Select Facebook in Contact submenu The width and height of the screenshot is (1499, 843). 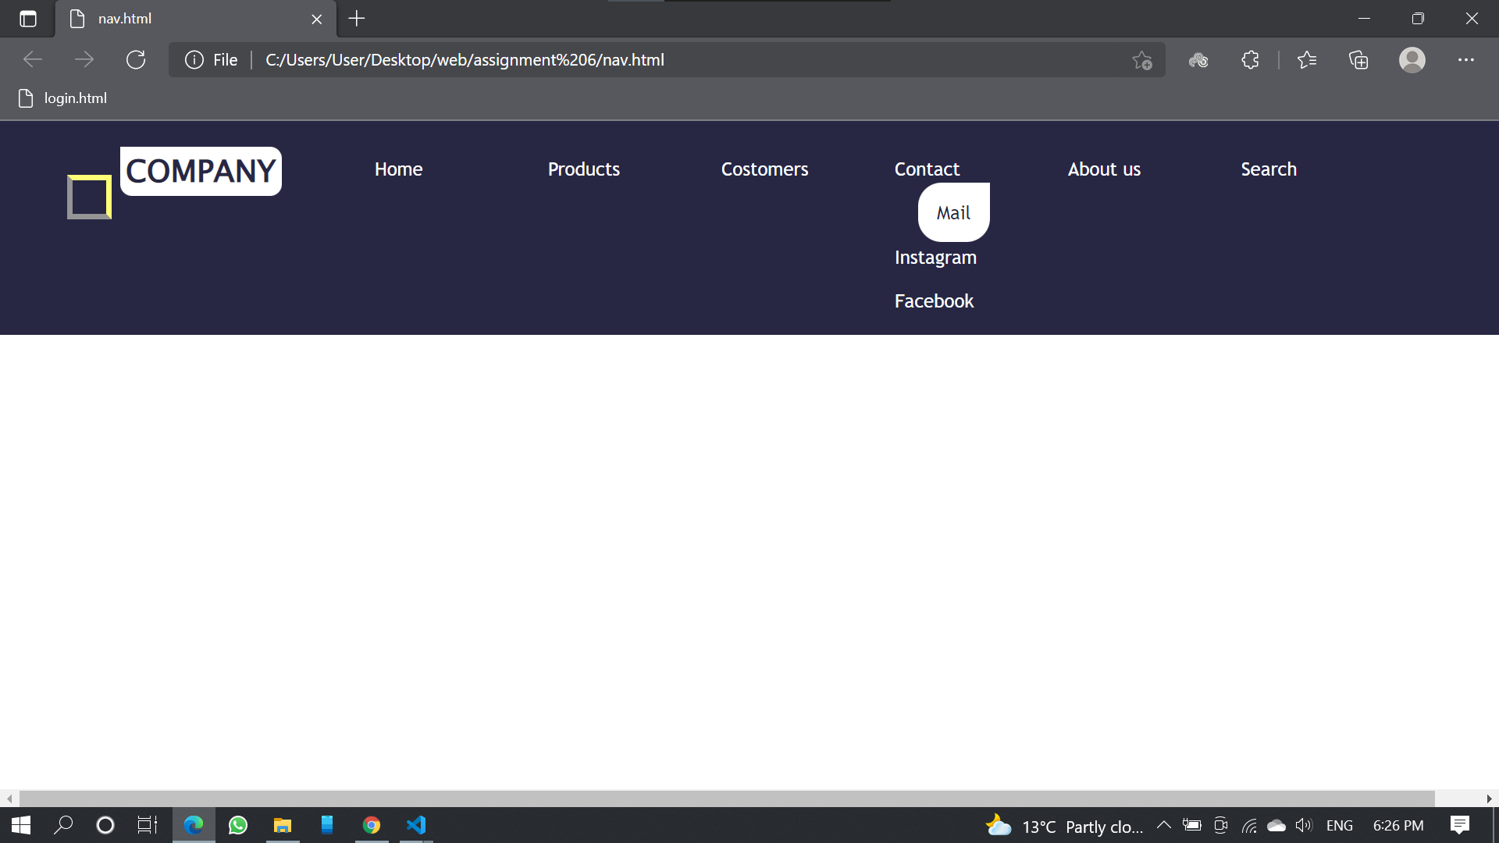pyautogui.click(x=934, y=301)
